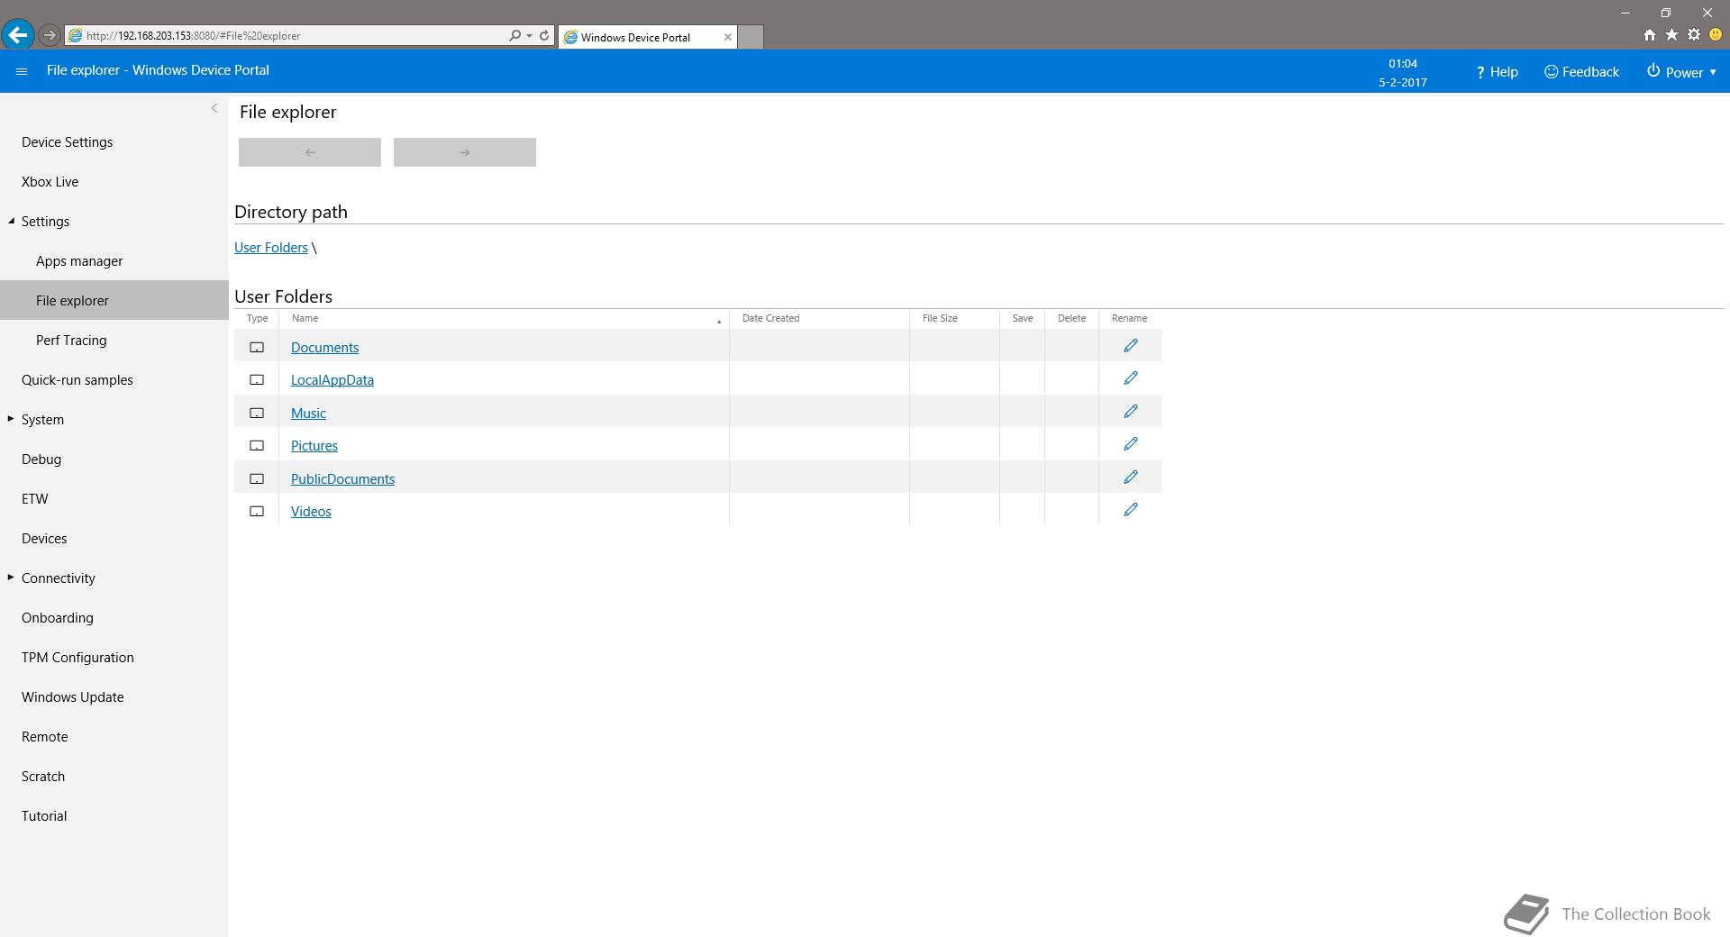Open Devices in the sidebar
The image size is (1730, 937).
point(44,539)
